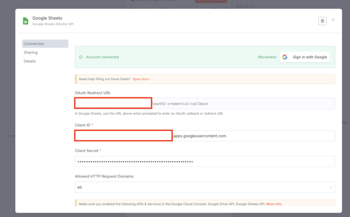Click the Google Sheets logo icon
The image size is (350, 217).
26,21
